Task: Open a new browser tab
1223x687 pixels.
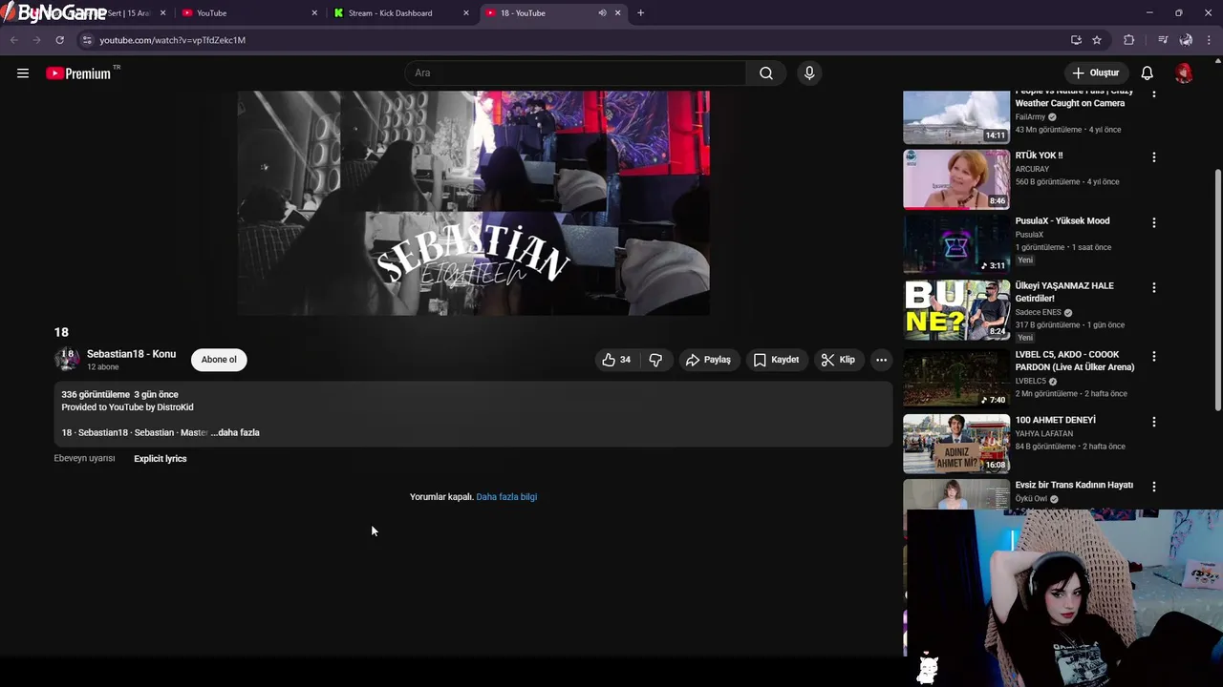Action: [640, 13]
